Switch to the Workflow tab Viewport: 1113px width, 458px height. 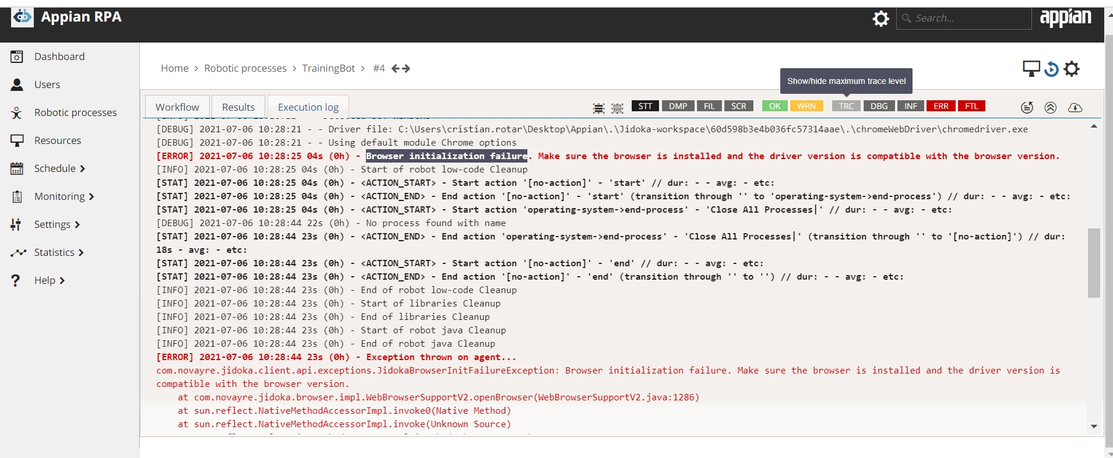point(177,107)
